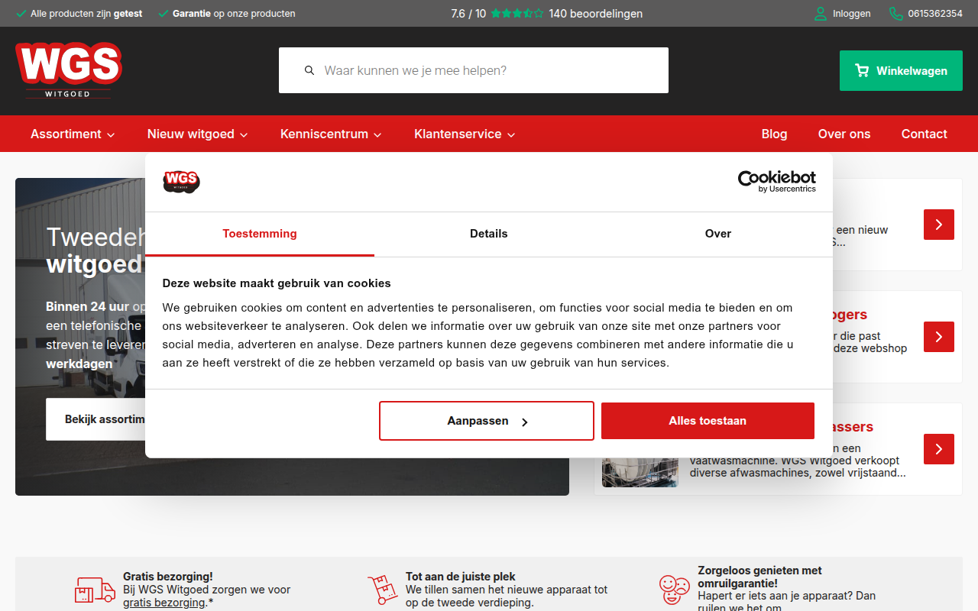
Task: Click the Alles toestaan button
Action: coord(708,421)
